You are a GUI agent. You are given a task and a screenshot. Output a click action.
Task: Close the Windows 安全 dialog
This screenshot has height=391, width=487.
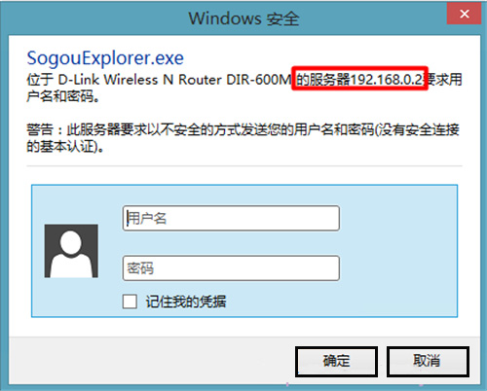(x=464, y=14)
